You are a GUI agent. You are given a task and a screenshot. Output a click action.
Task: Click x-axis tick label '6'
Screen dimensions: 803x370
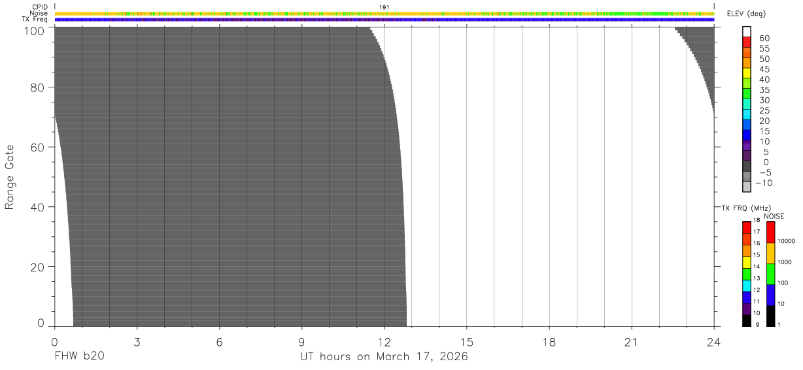coord(219,341)
